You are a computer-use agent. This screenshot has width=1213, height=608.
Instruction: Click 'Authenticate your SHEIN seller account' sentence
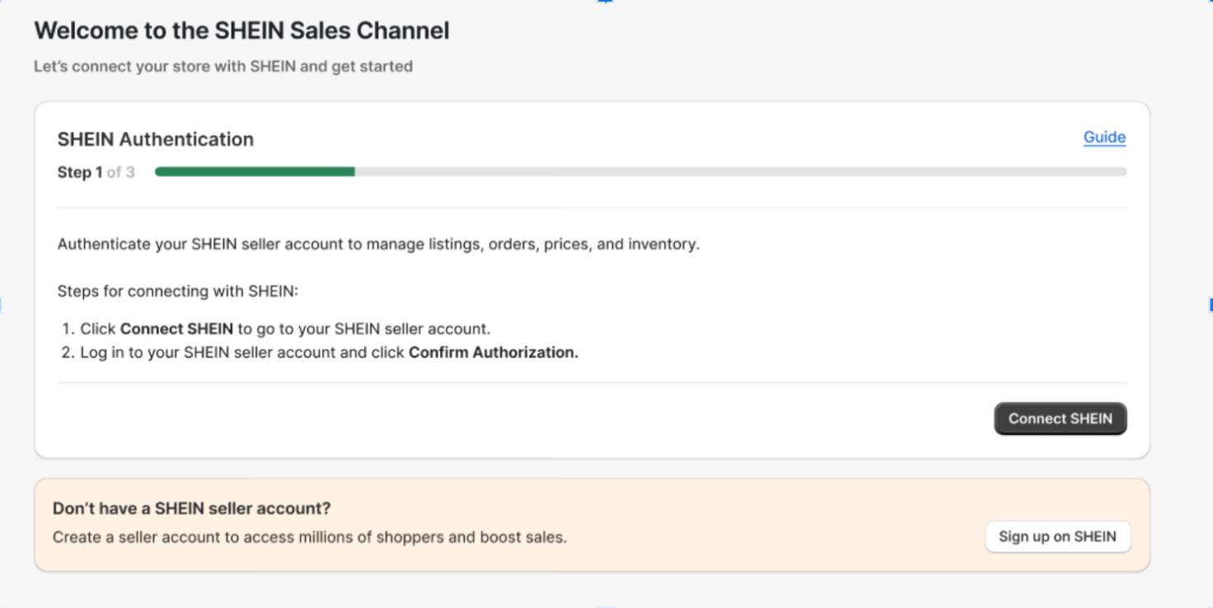378,244
